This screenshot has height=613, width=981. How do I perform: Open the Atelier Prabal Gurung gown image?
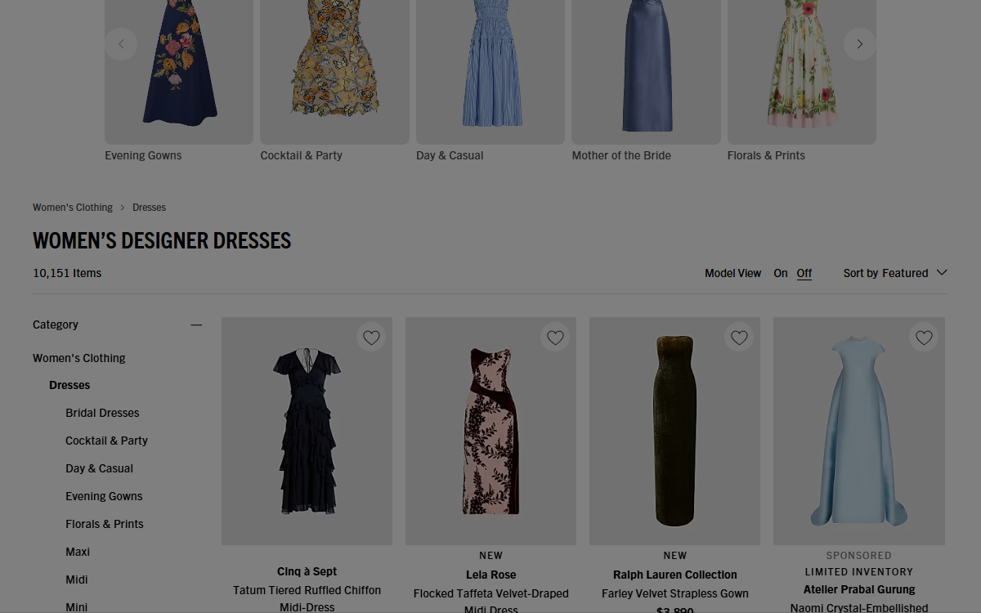tap(859, 431)
